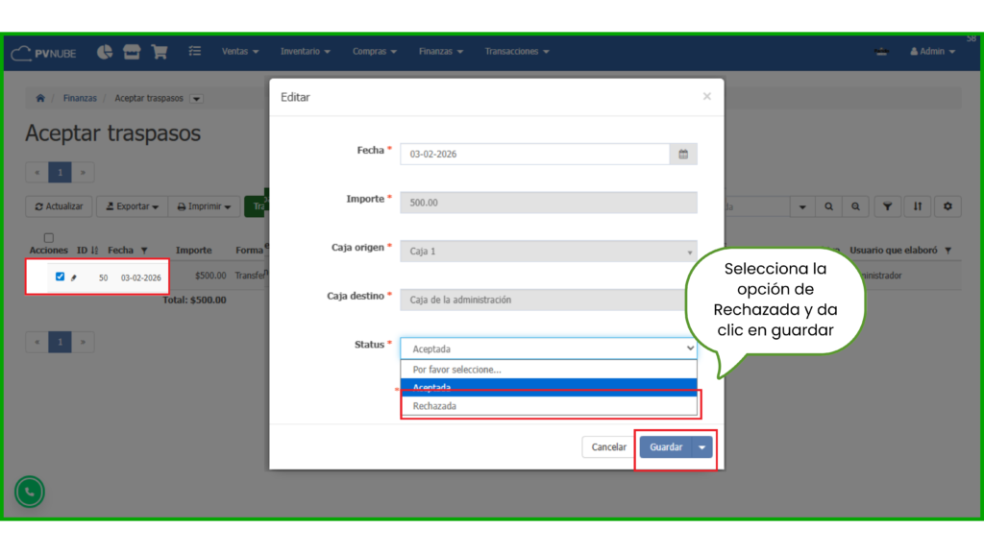Click the Cancelar button

pos(608,447)
